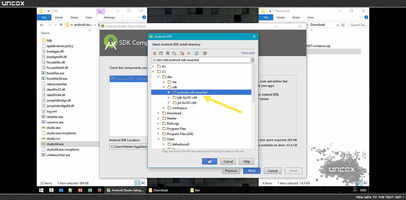The image size is (406, 200).
Task: Click the SDK path input field
Action: 201,60
